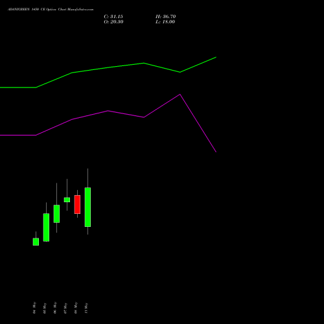324x324 pixels.
Task: Click the '07 May' date axis label
Action: tap(65, 308)
